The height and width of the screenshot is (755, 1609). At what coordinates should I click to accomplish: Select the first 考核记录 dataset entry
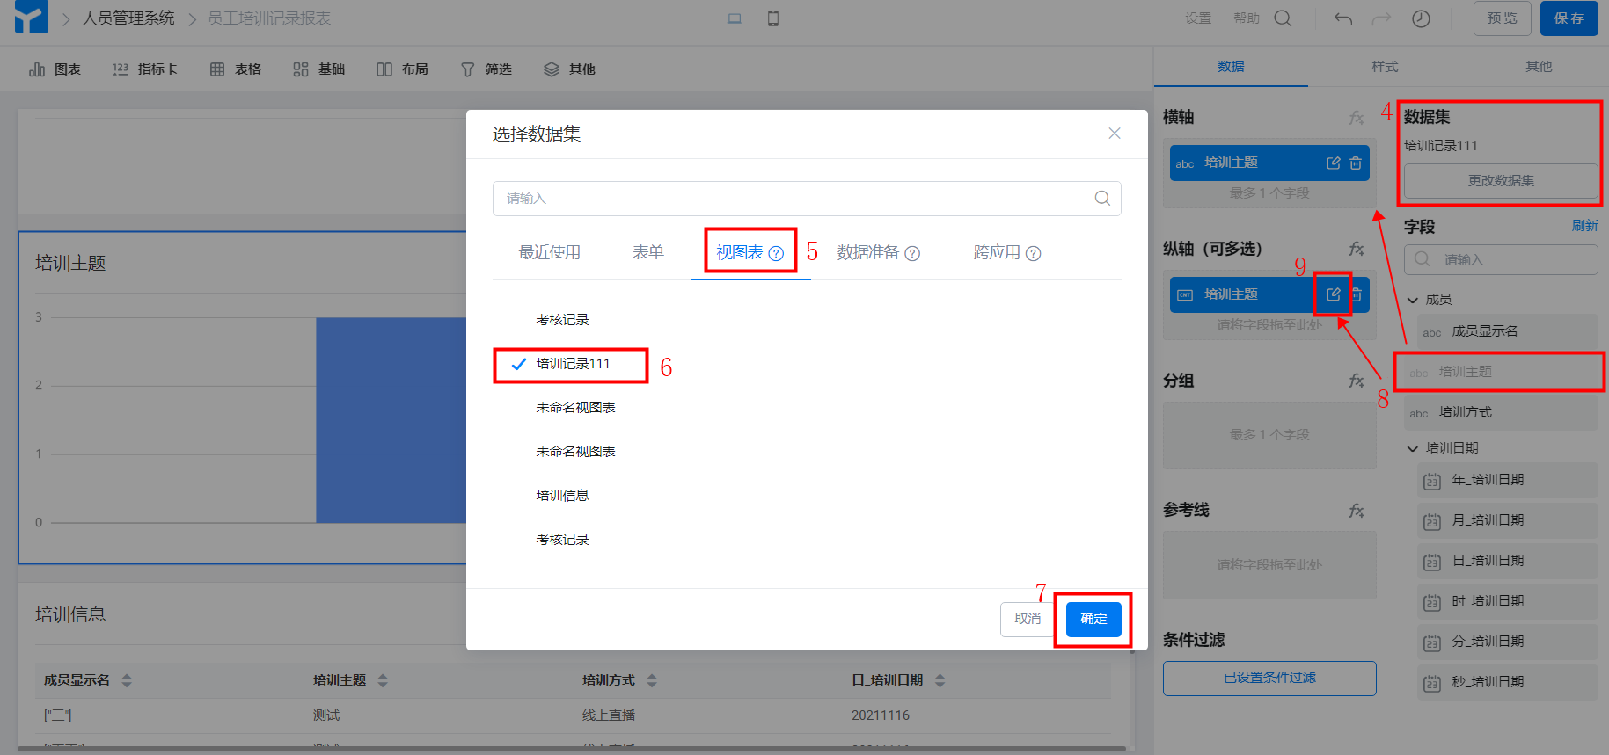563,320
